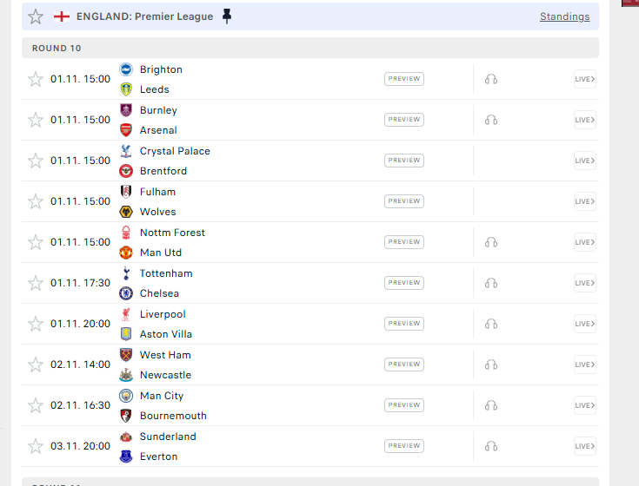The height and width of the screenshot is (486, 639).
Task: Expand LIVE arrow for Liverpool vs Aston Villa
Action: point(585,324)
